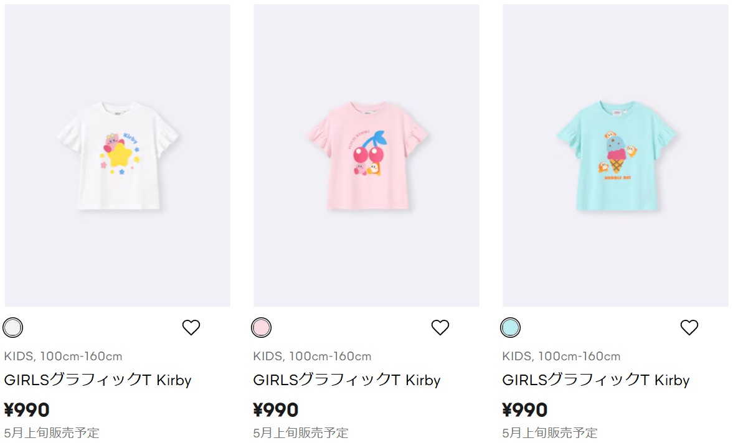
Task: Click KIDS, 100cm-160cm label under pink shirt
Action: coord(313,357)
